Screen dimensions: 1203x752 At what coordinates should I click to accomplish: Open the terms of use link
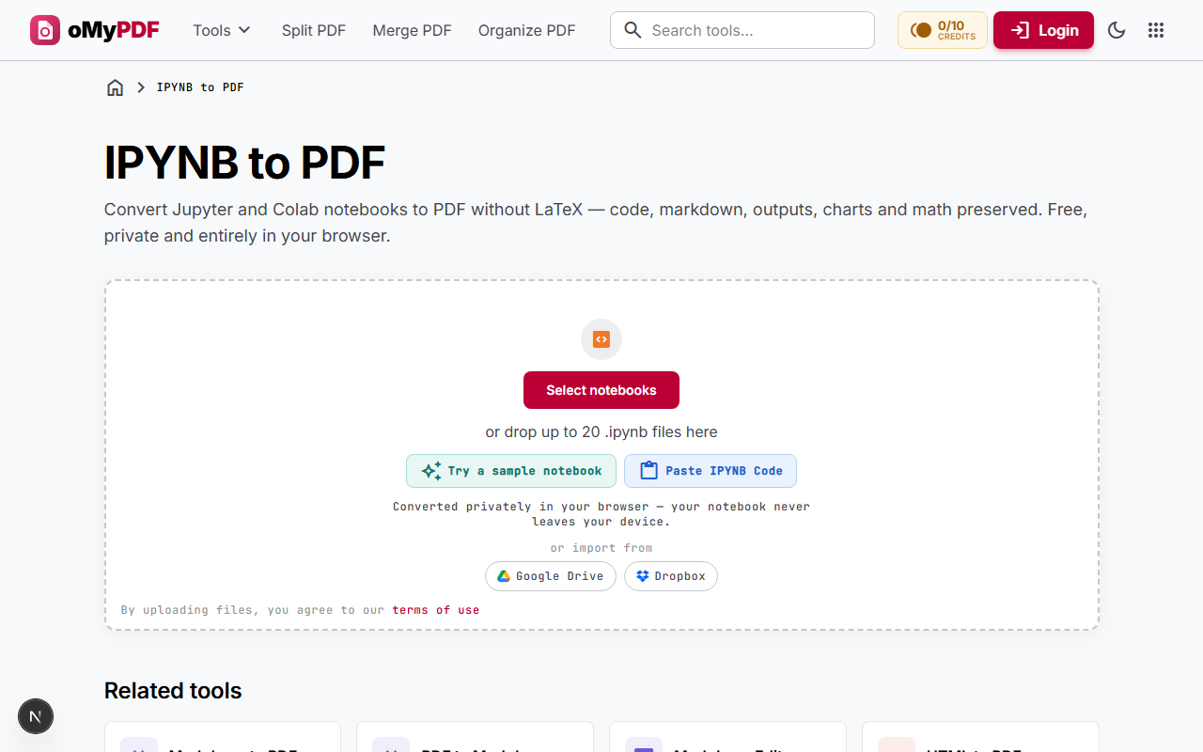tap(436, 610)
